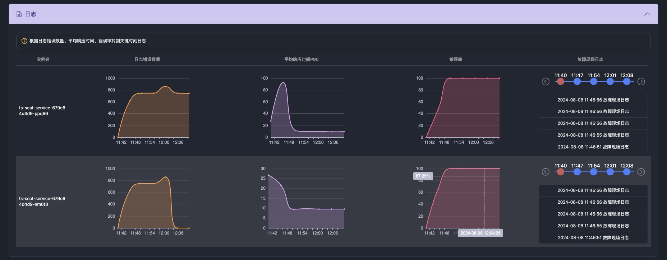This screenshot has height=260, width=667.
Task: Open first 11:46:56 故障现场日志 entry for ppq66
Action: [x=593, y=100]
